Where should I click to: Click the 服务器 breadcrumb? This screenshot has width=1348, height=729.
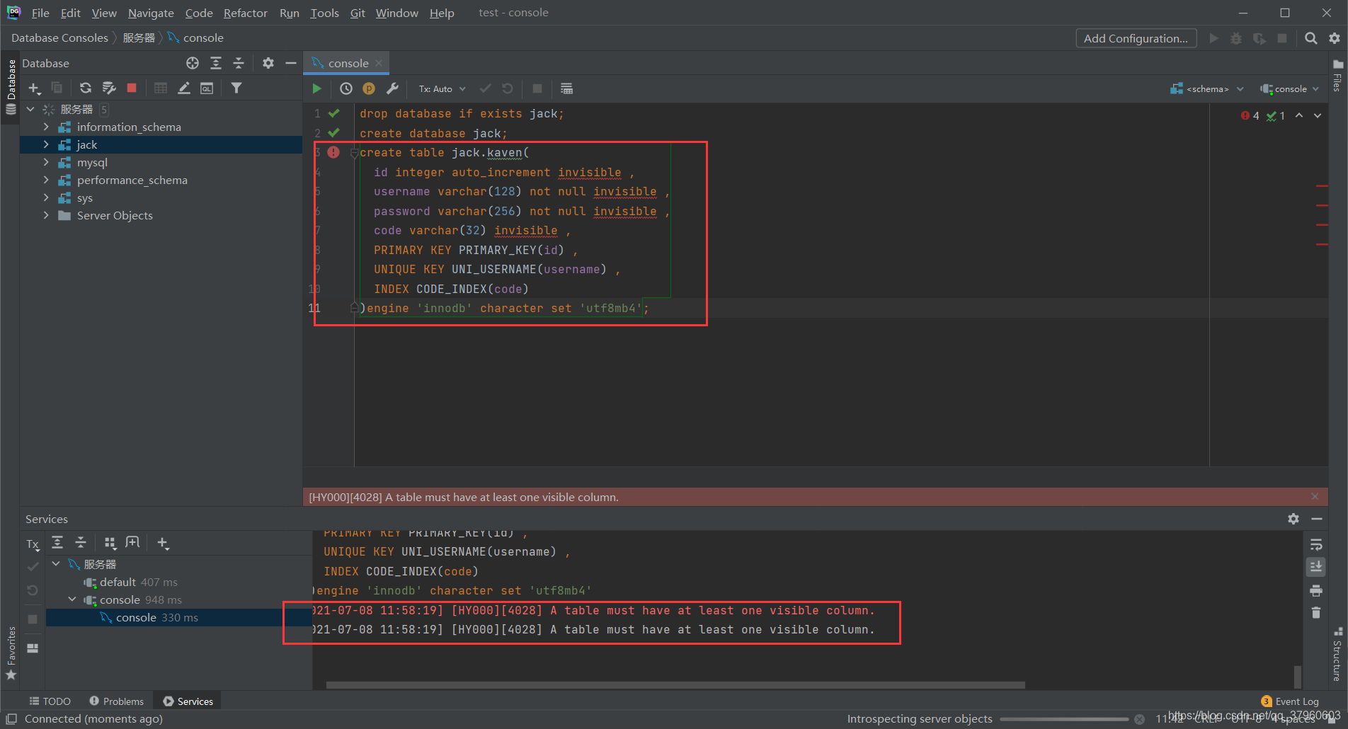tap(139, 38)
